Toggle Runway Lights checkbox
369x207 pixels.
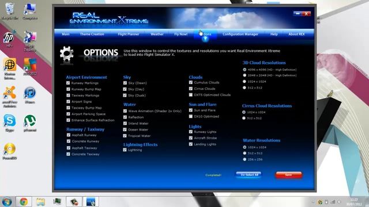pyautogui.click(x=191, y=132)
